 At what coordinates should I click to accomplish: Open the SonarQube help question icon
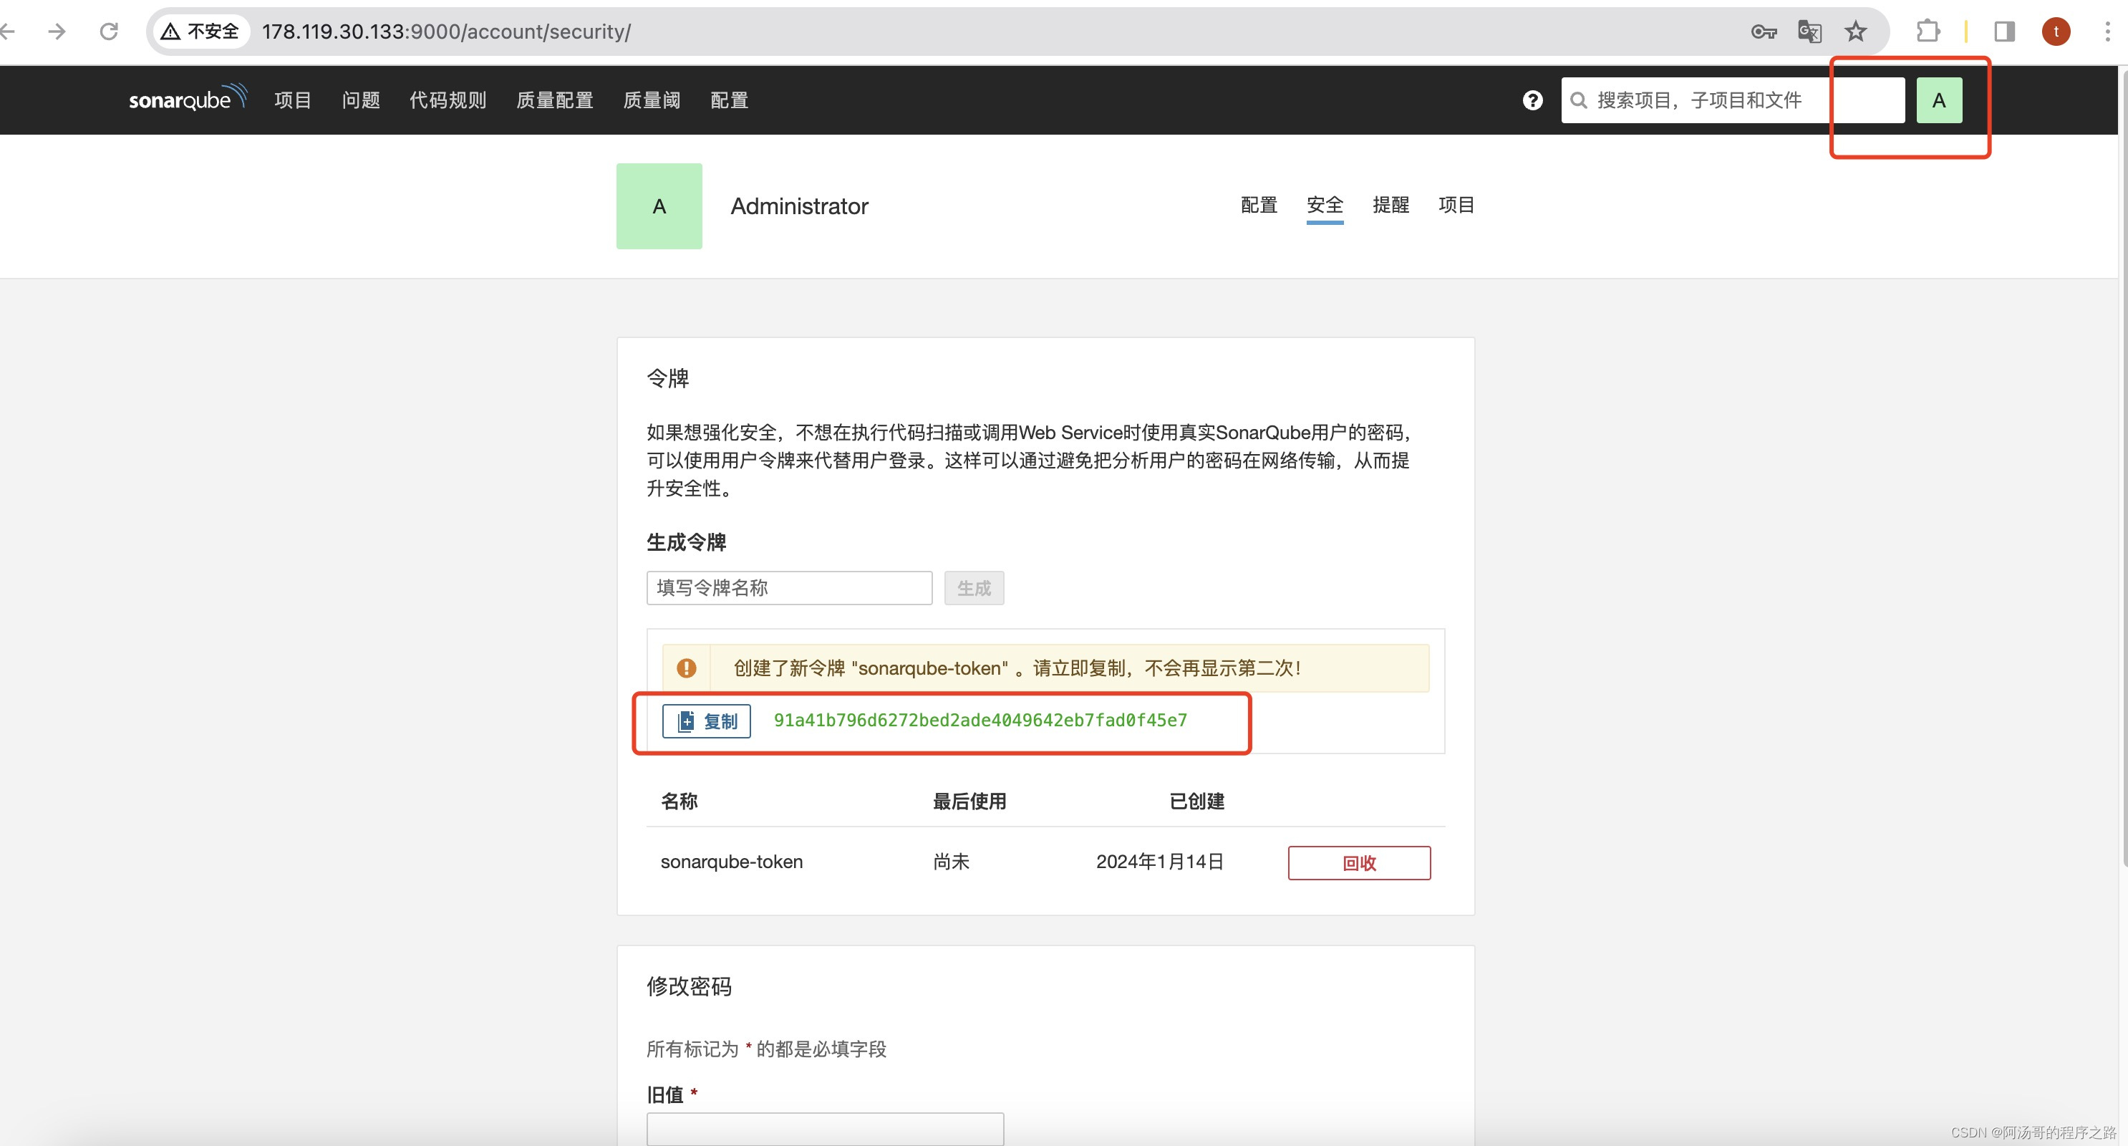1532,100
